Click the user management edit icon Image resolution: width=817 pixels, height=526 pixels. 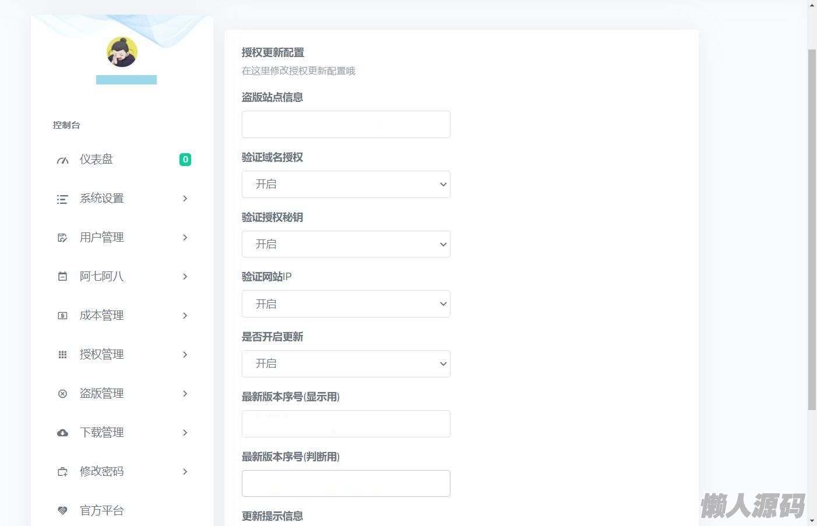coord(62,238)
